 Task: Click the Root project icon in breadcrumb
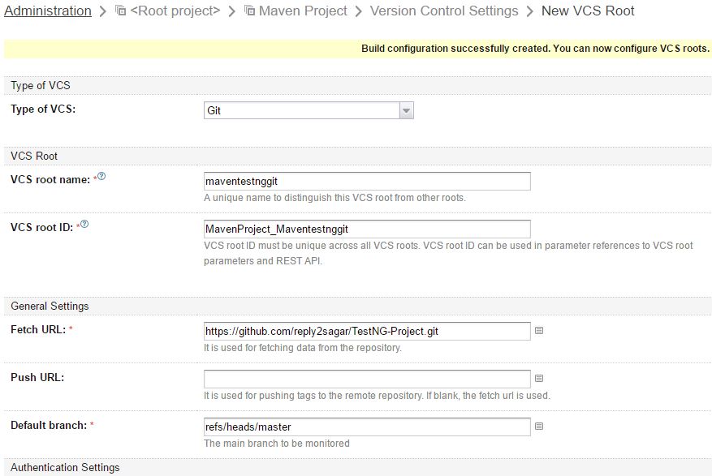(121, 10)
